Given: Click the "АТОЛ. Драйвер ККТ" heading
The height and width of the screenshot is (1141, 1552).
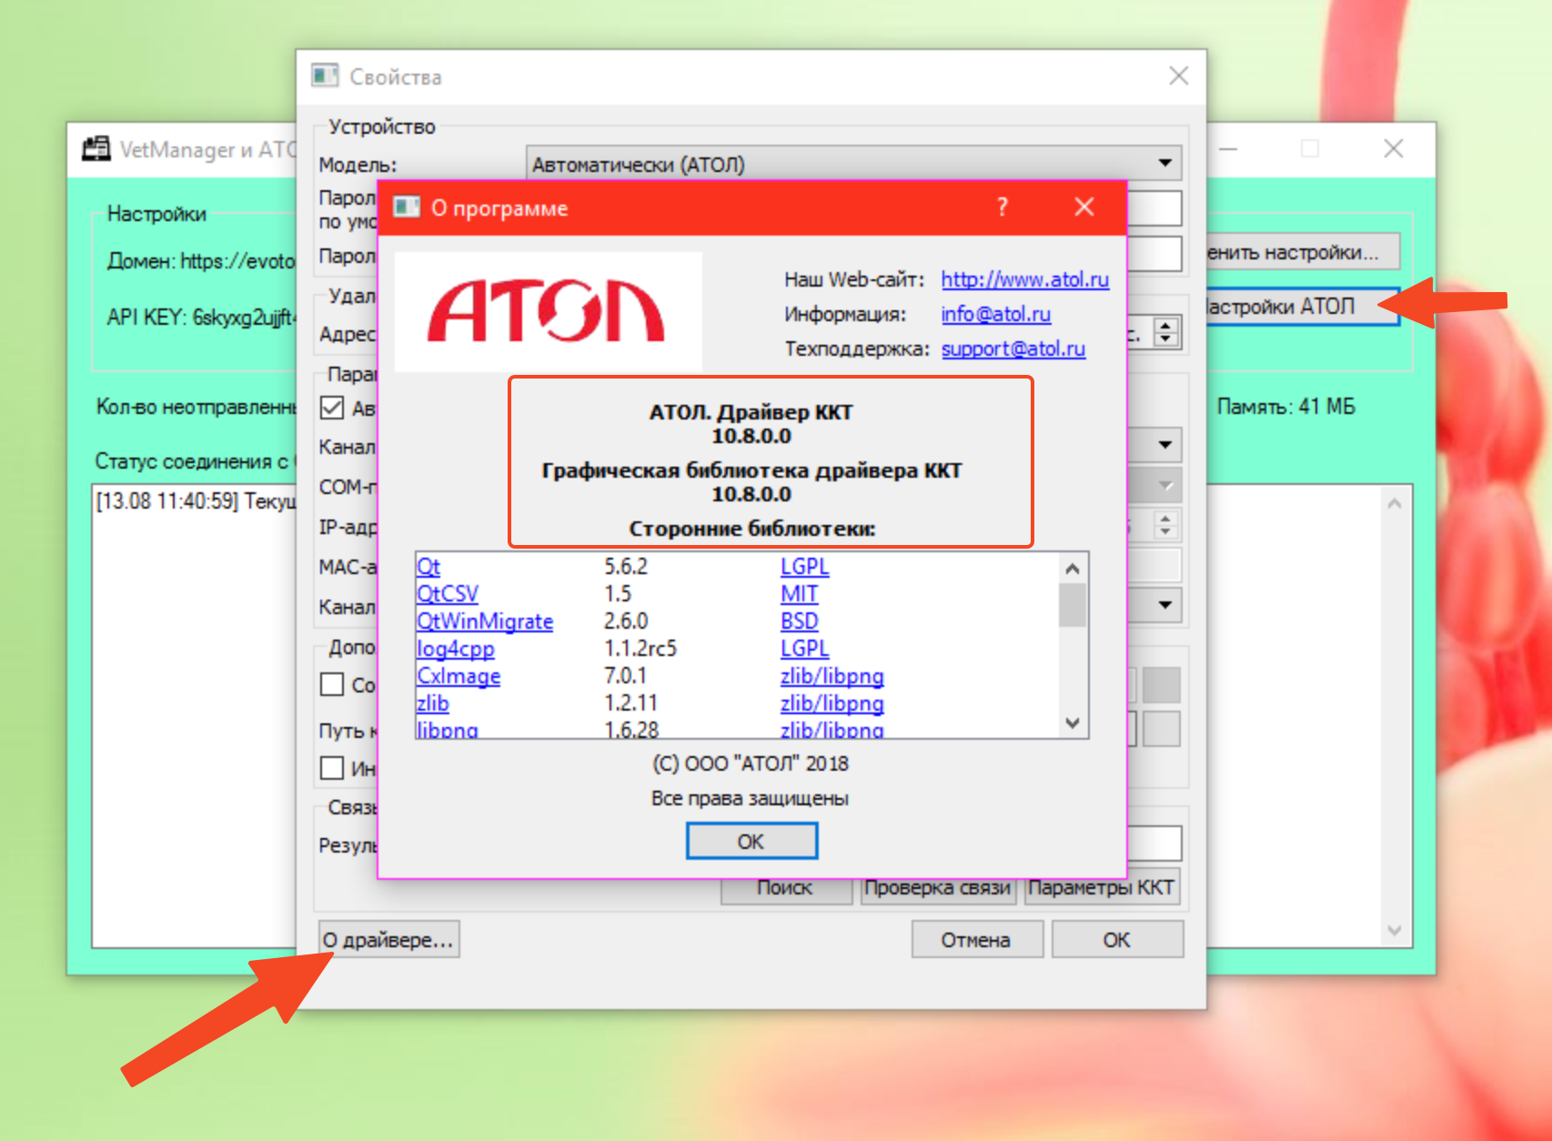Looking at the screenshot, I should (x=751, y=412).
